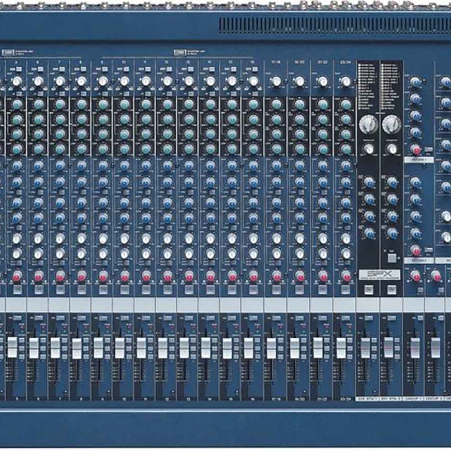Click the red balance knob on channel 21/22
This screenshot has height=451, width=451.
coord(323,275)
